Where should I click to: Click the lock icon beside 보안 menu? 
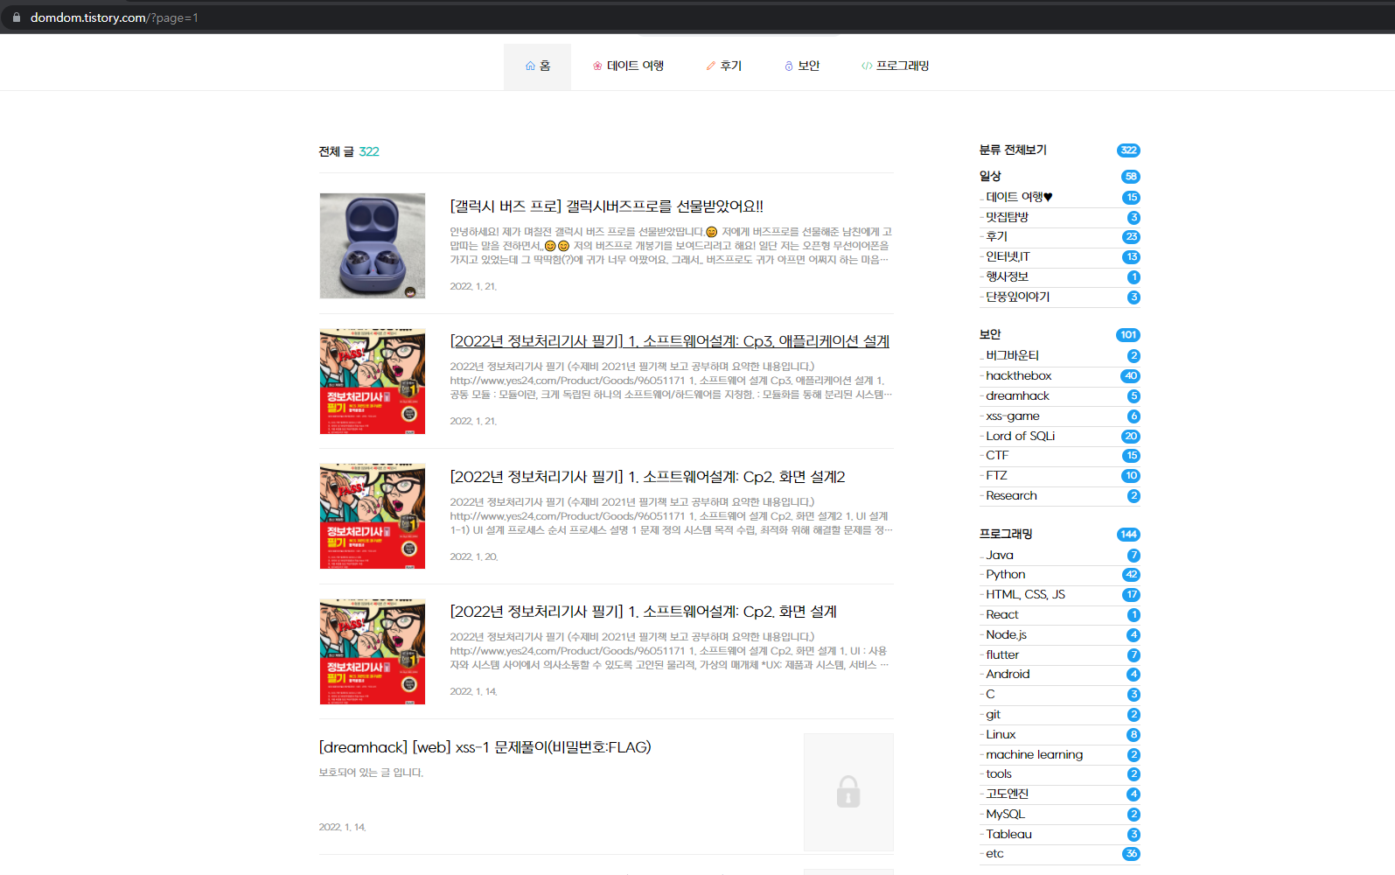pos(789,66)
